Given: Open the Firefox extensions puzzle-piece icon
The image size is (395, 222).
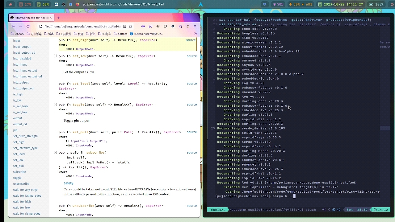Looking at the screenshot, I should point(180,27).
